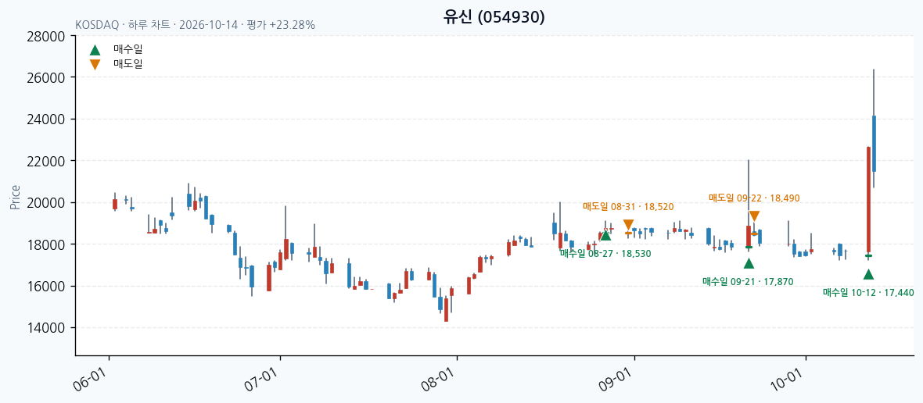
Task: Click the 14000 y-axis label
Action: (46, 328)
